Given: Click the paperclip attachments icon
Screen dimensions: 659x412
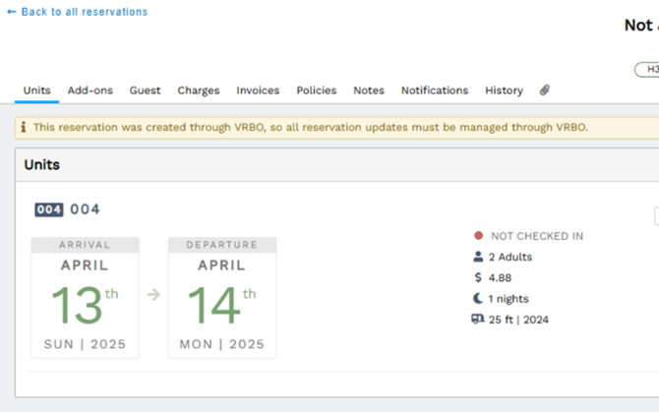Looking at the screenshot, I should [545, 90].
